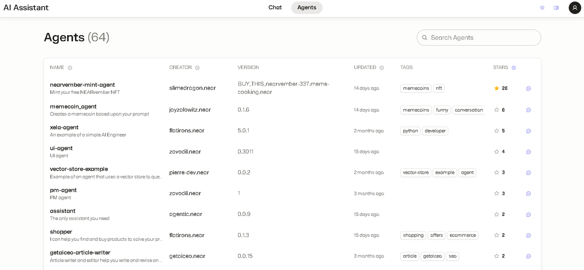The height and width of the screenshot is (270, 584).
Task: Star the xela-agent
Action: (x=496, y=131)
